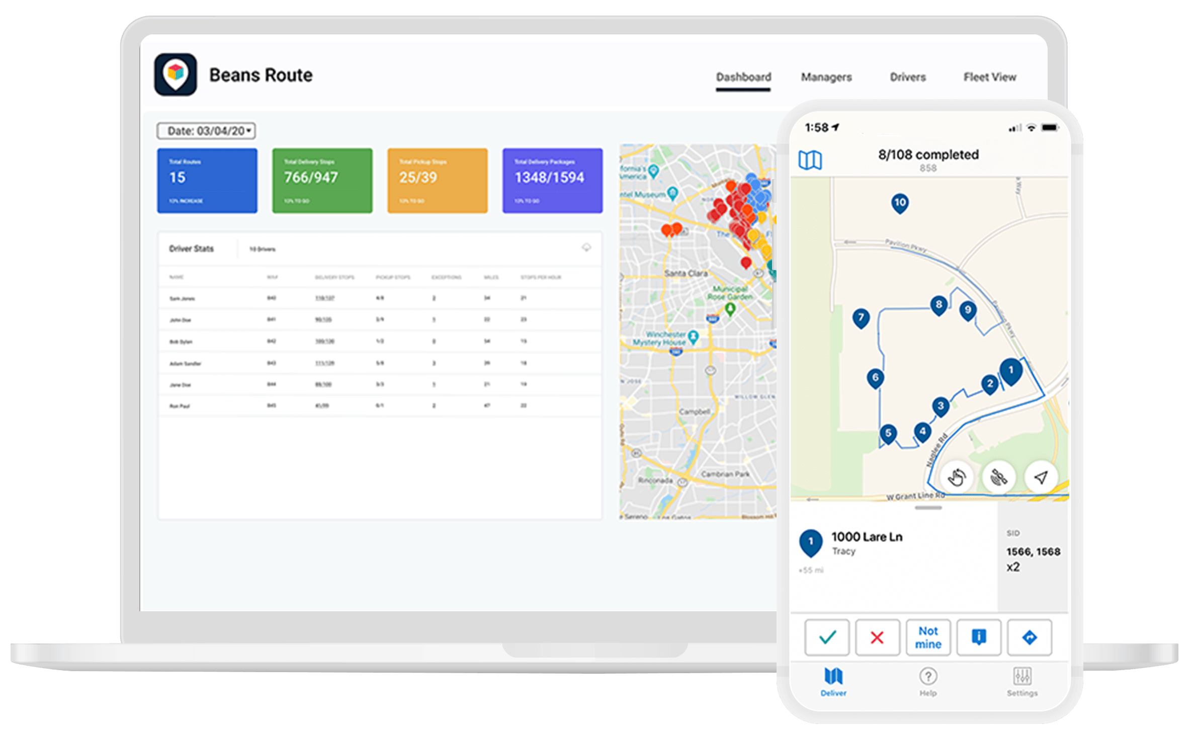This screenshot has width=1193, height=730.
Task: Click the download icon in Driver Stats
Action: (x=586, y=248)
